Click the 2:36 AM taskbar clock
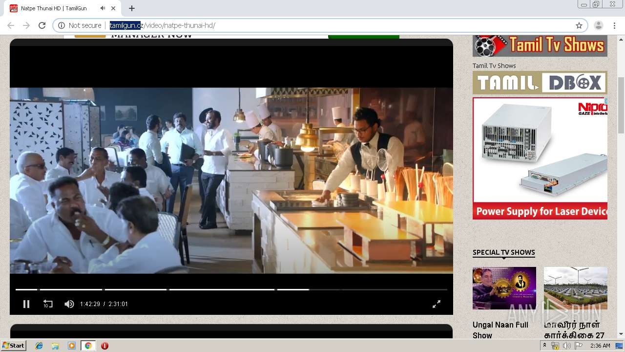The height and width of the screenshot is (352, 625). (600, 346)
